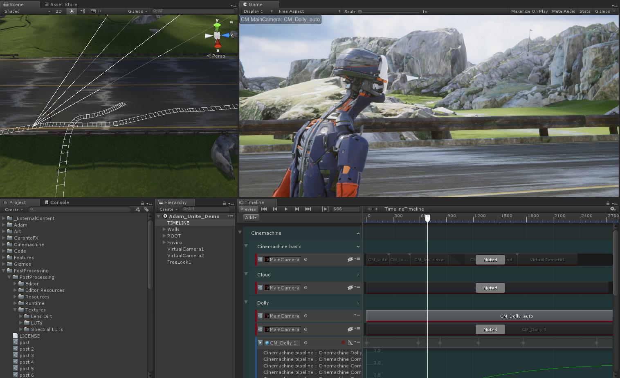
Task: Click the CM_Dolly 1 record button
Action: coord(343,342)
